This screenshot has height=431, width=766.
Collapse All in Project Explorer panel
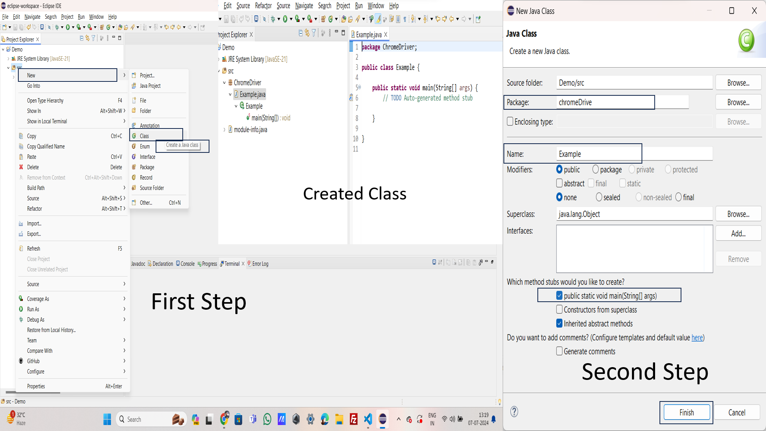pyautogui.click(x=81, y=38)
